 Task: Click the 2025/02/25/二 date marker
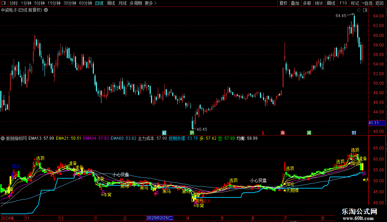(x=160, y=218)
